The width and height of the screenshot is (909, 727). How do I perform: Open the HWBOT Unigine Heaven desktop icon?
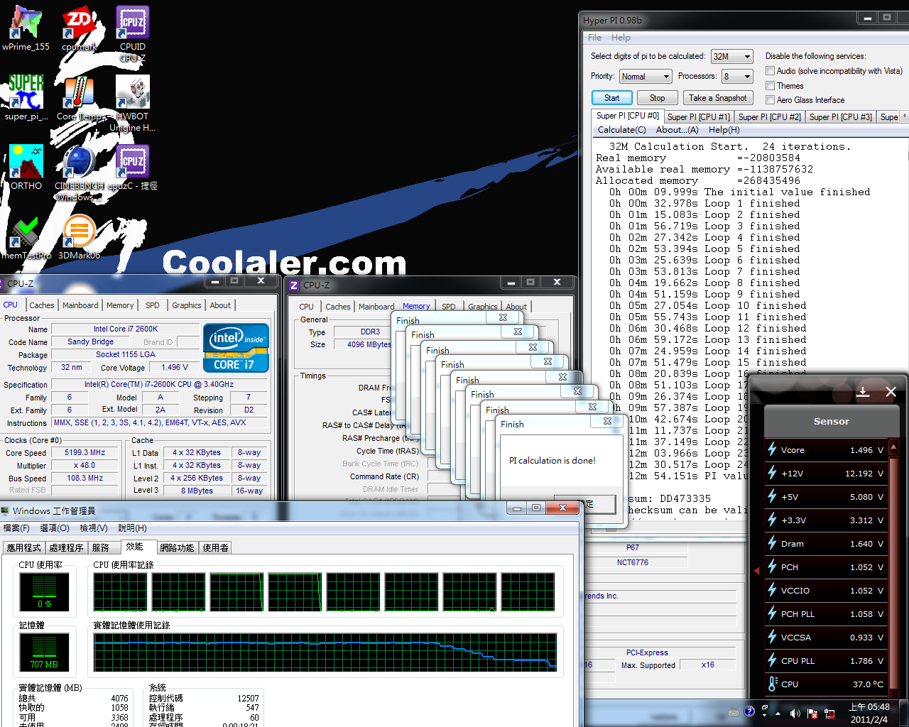[132, 104]
